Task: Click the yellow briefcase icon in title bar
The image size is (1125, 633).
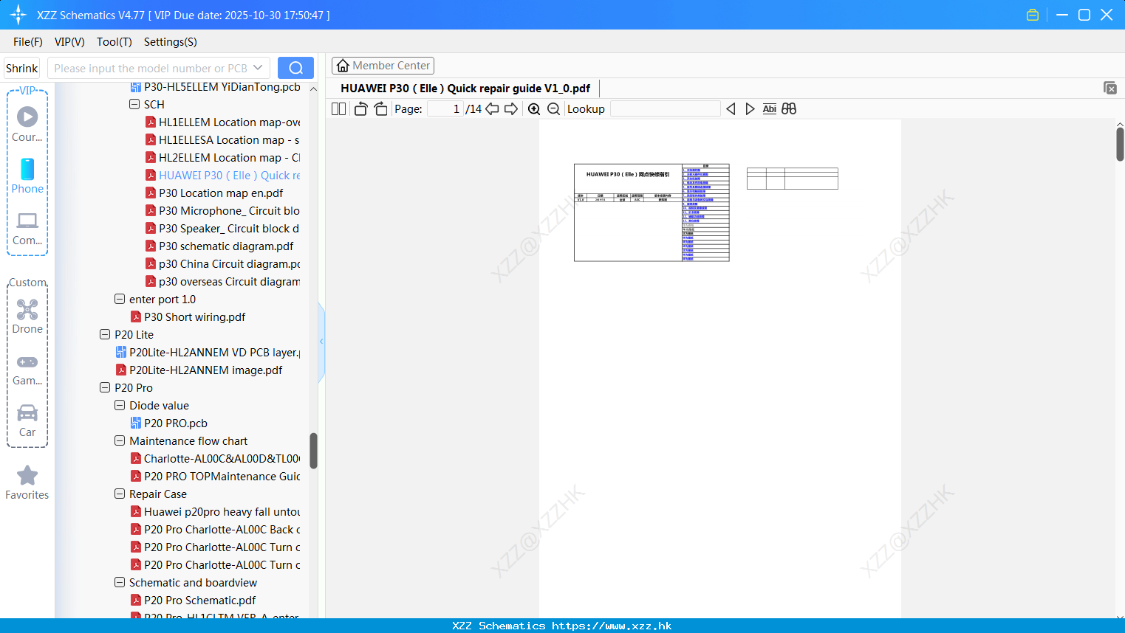Action: point(1033,15)
